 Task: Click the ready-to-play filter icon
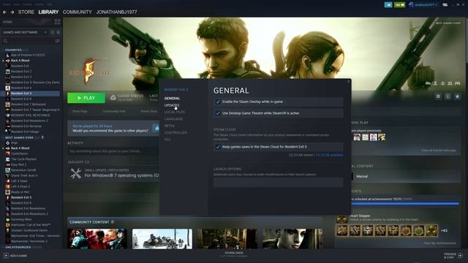click(58, 32)
